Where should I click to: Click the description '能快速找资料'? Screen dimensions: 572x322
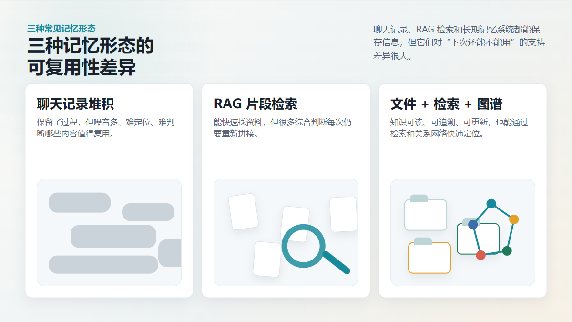[283, 128]
